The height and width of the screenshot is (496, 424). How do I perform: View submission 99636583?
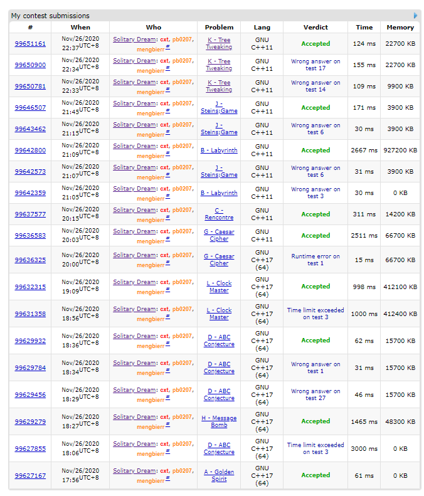(x=30, y=236)
